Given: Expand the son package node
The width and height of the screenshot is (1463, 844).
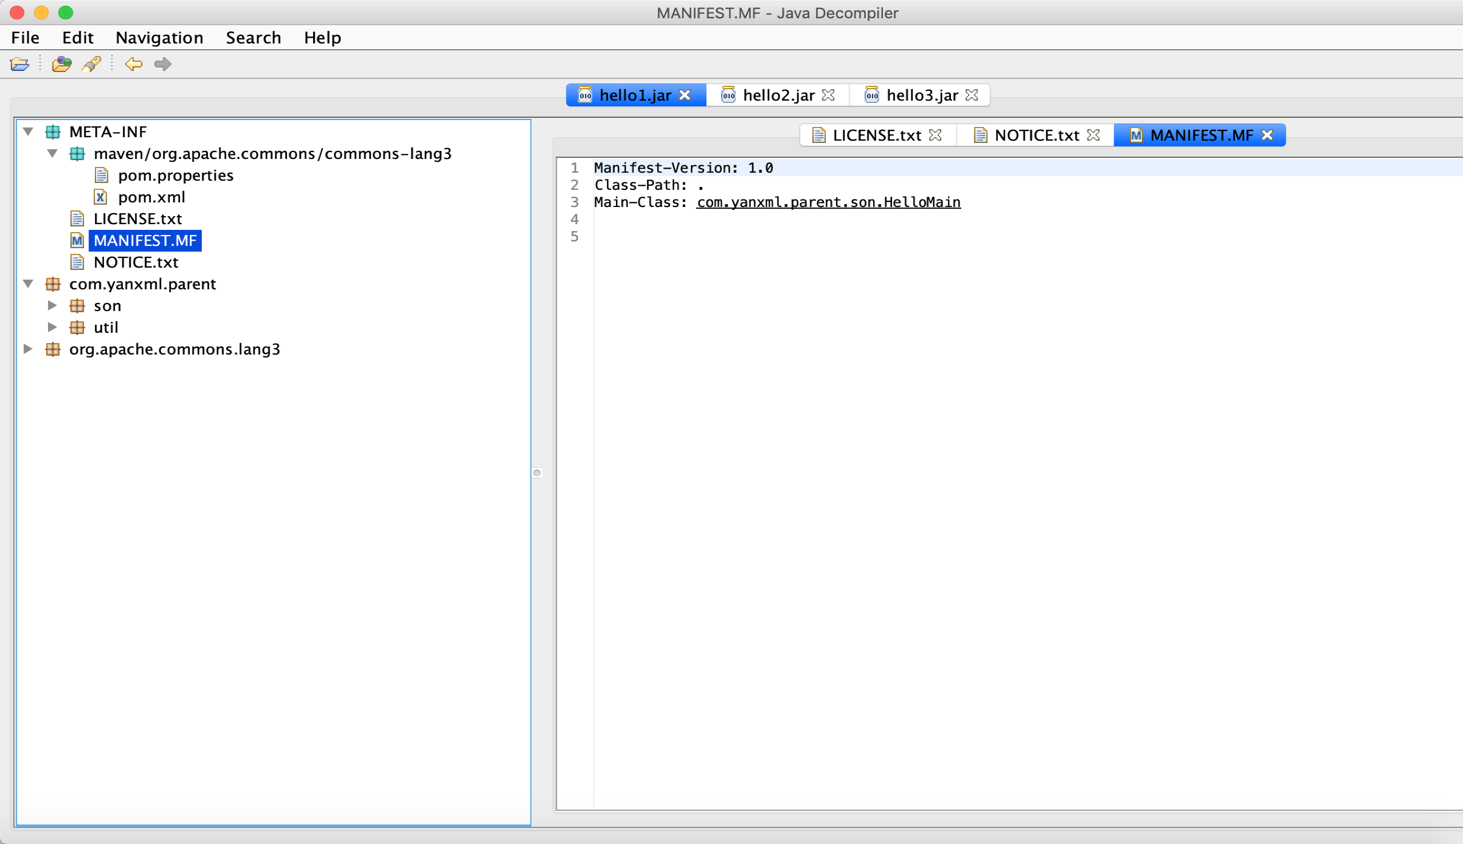Looking at the screenshot, I should [52, 305].
